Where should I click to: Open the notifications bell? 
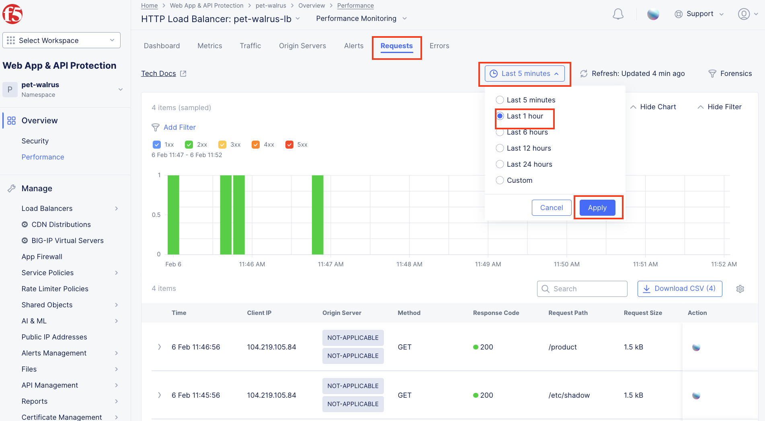coord(618,14)
